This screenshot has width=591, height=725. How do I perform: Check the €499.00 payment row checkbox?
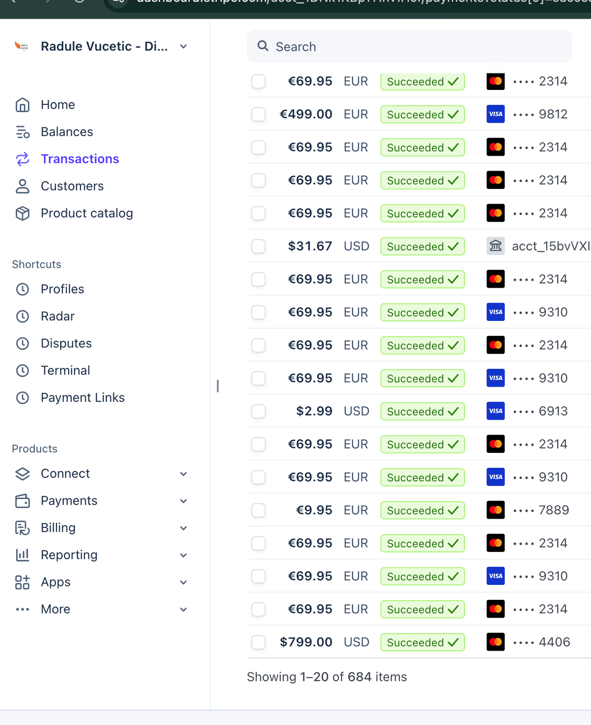pos(259,115)
